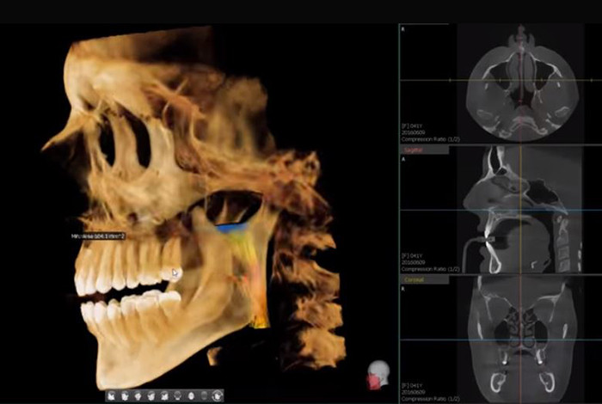
Task: Click the sagittal CT slice view
Action: tap(521, 209)
